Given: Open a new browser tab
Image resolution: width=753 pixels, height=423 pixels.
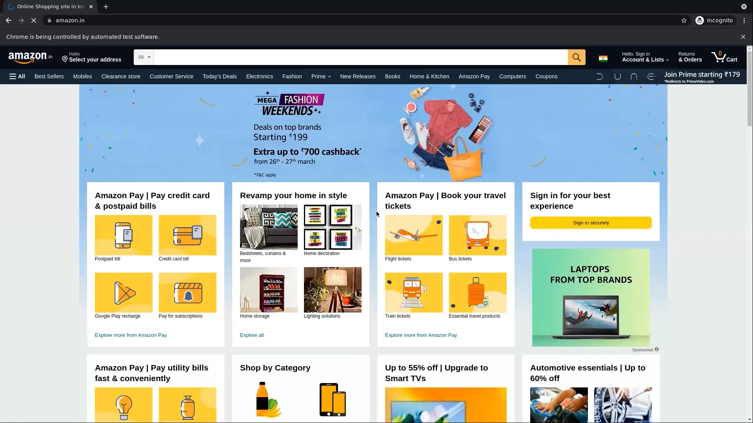Looking at the screenshot, I should 106,7.
